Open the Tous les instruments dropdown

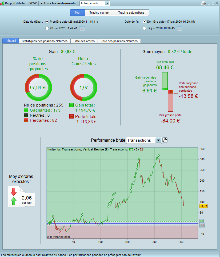click(x=58, y=3)
